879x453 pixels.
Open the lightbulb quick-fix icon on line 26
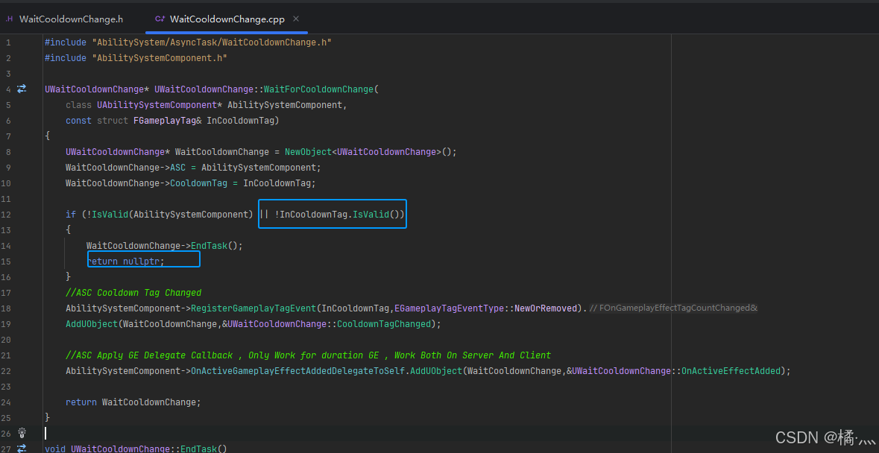(22, 432)
